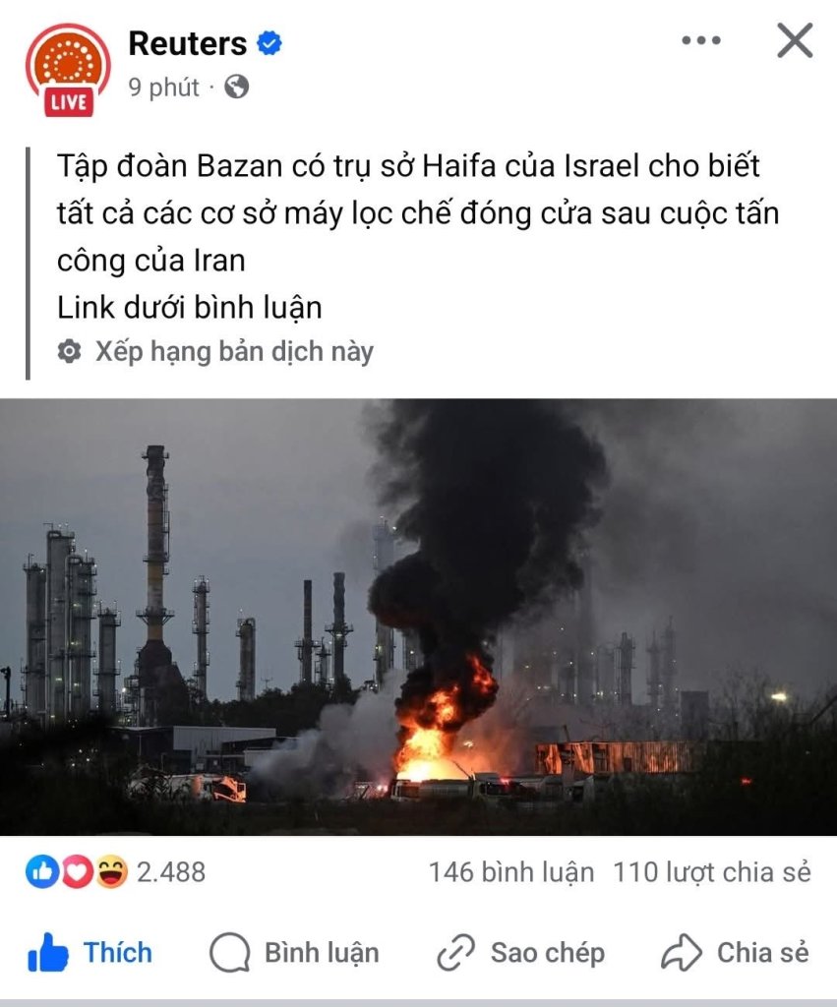Open the Reuters page name link
The height and width of the screenshot is (1007, 837).
click(x=188, y=43)
